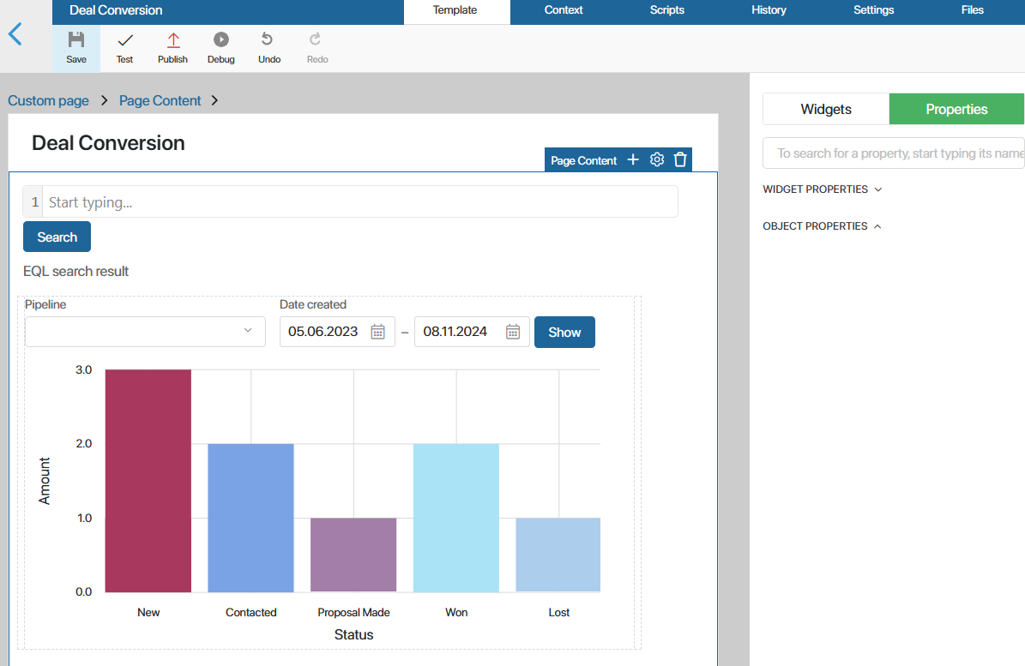Open the History tab
This screenshot has width=1025, height=666.
769,10
